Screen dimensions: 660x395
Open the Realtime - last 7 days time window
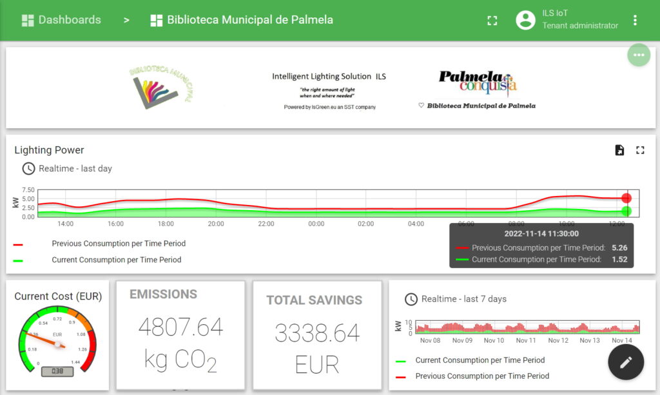tap(463, 299)
